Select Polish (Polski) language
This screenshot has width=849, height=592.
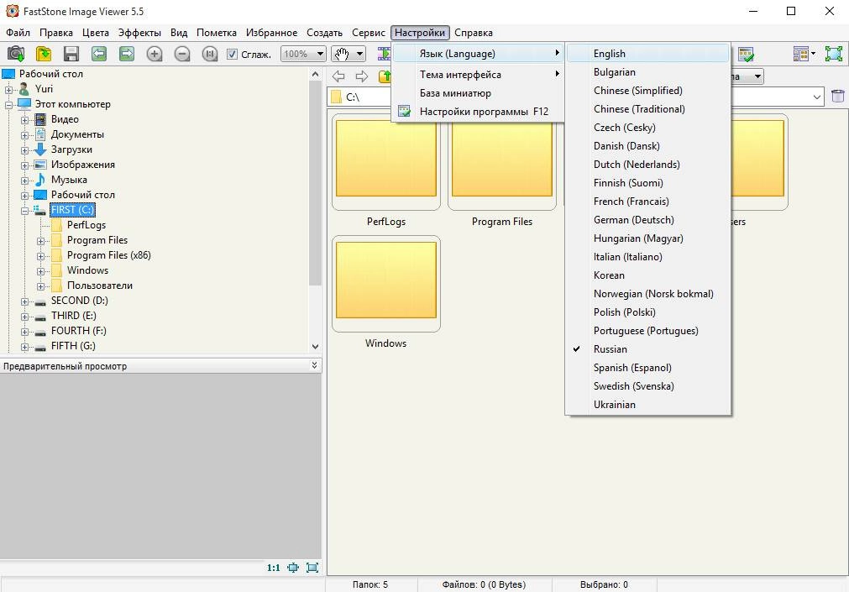[647, 312]
